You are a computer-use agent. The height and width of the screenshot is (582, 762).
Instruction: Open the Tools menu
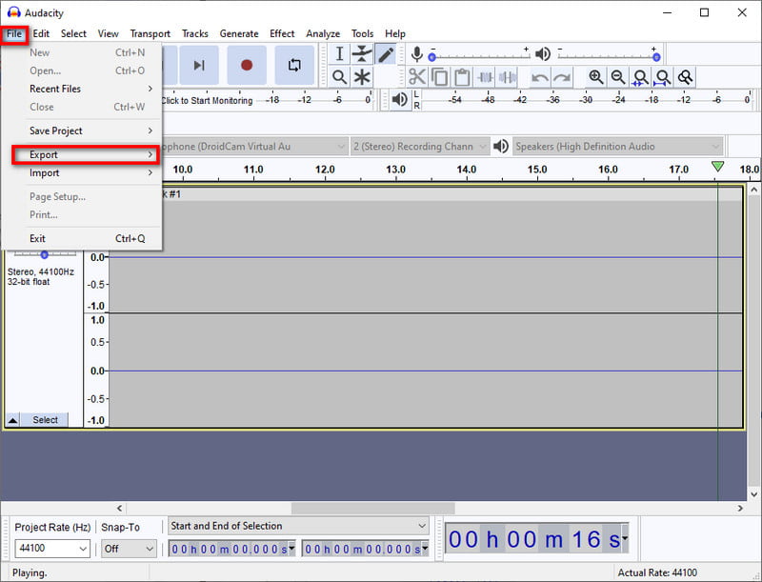363,33
